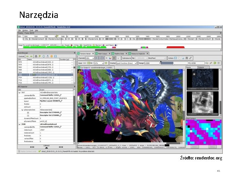Screen dimensions: 239x179
Task: Select the first input texture thumbnail
Action: 202,79
